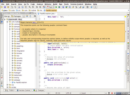The height and width of the screenshot is (95, 130).
Task: Click the Undo arrow icon
Action: (x=12, y=7)
